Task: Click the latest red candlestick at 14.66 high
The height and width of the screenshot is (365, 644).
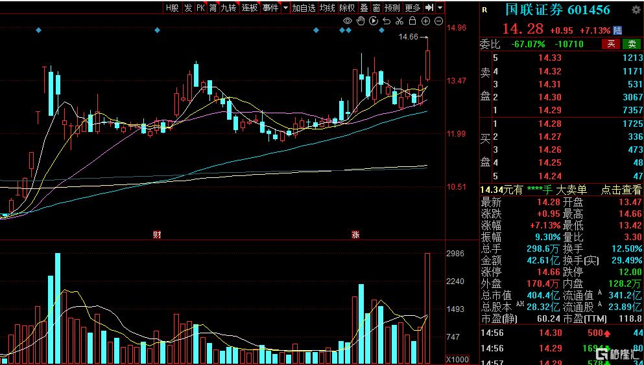Action: click(428, 65)
